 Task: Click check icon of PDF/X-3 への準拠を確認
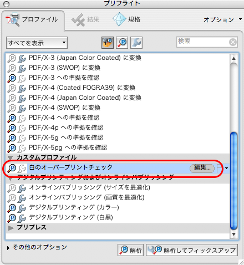click(12, 78)
